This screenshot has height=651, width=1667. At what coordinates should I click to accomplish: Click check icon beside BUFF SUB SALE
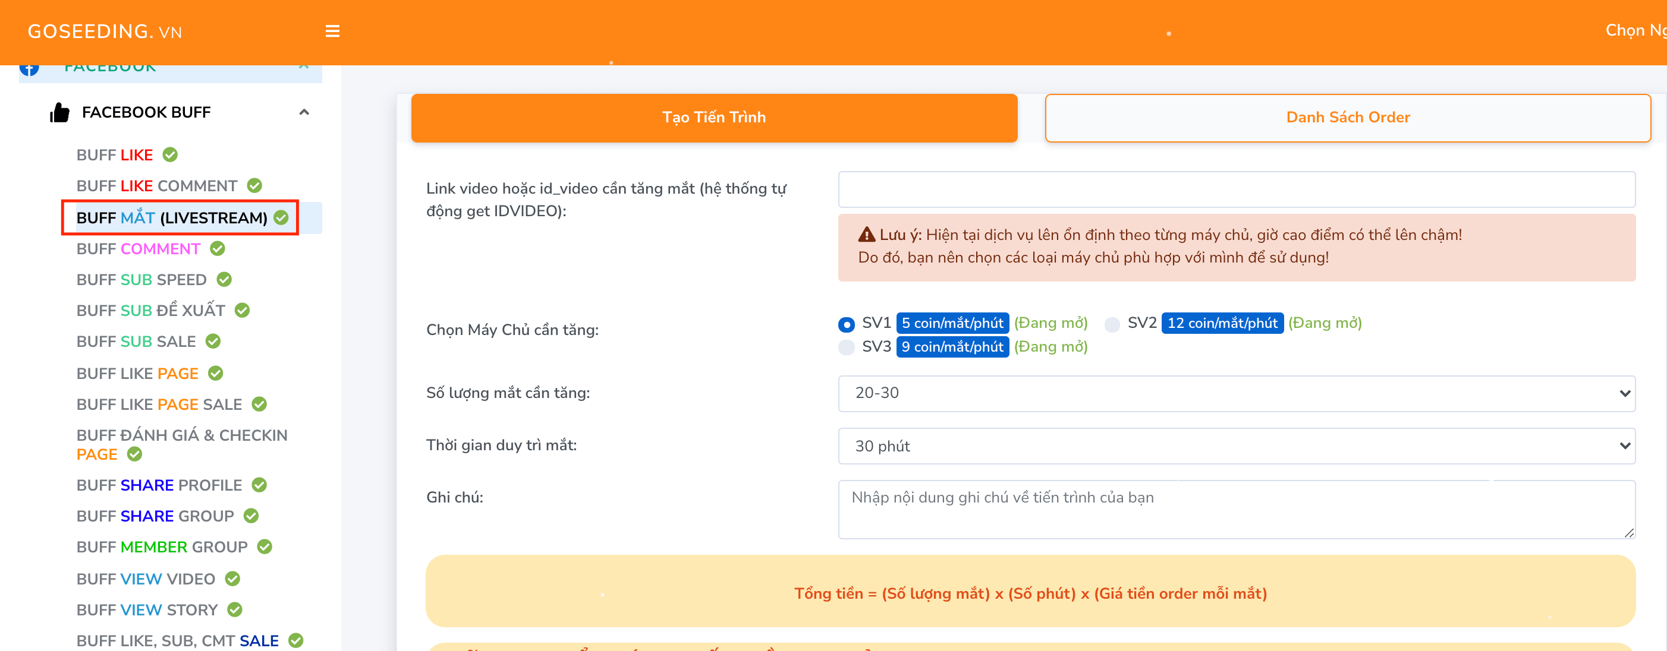pyautogui.click(x=213, y=341)
